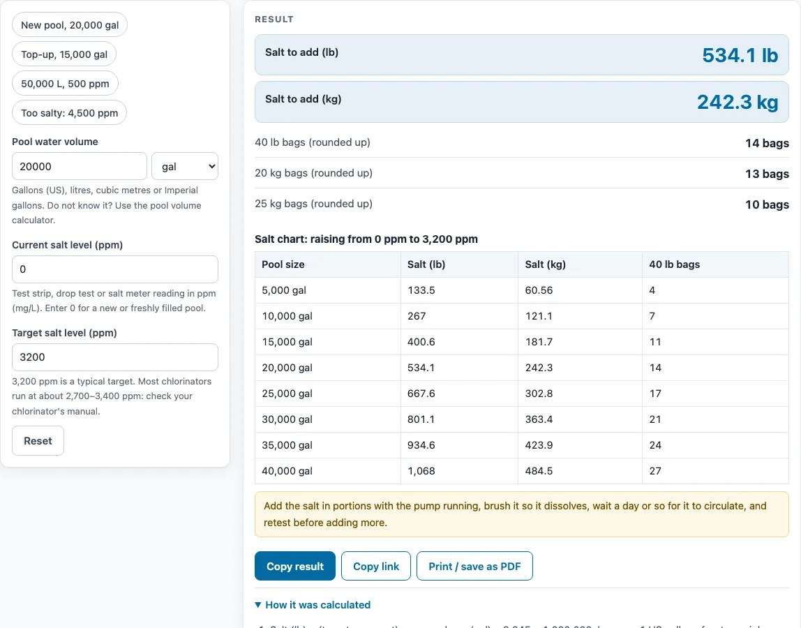Click the 1,068 lb cell
This screenshot has height=628, width=801.
pos(459,471)
